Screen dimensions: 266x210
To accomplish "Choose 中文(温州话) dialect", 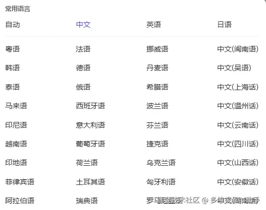I will [x=238, y=106].
